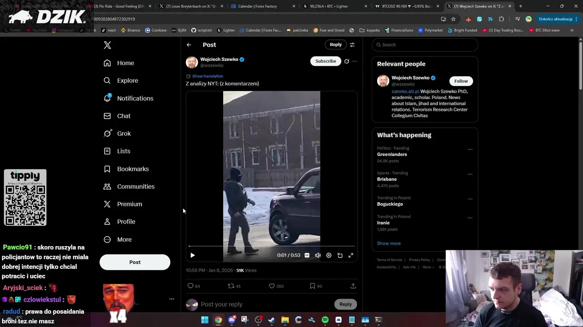
Task: Go to Home in sidebar
Action: (119, 63)
